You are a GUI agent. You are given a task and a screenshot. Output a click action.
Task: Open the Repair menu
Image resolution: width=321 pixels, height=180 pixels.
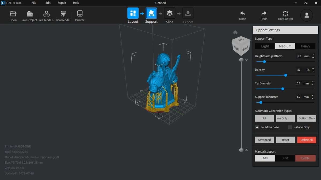[62, 3]
